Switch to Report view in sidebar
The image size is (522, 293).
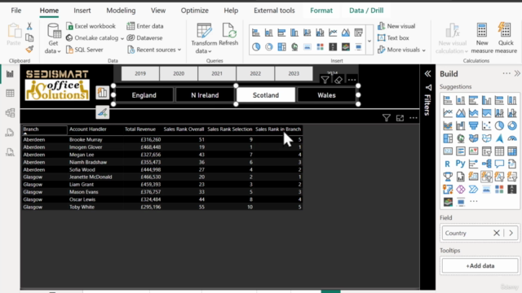pyautogui.click(x=10, y=74)
